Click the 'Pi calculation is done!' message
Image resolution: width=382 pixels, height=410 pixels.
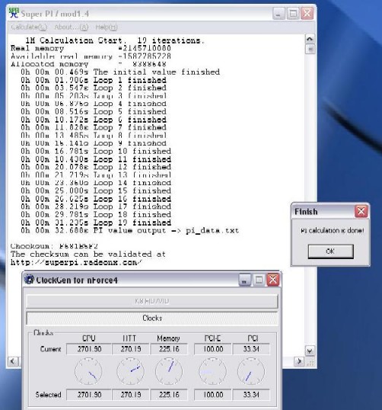(332, 231)
